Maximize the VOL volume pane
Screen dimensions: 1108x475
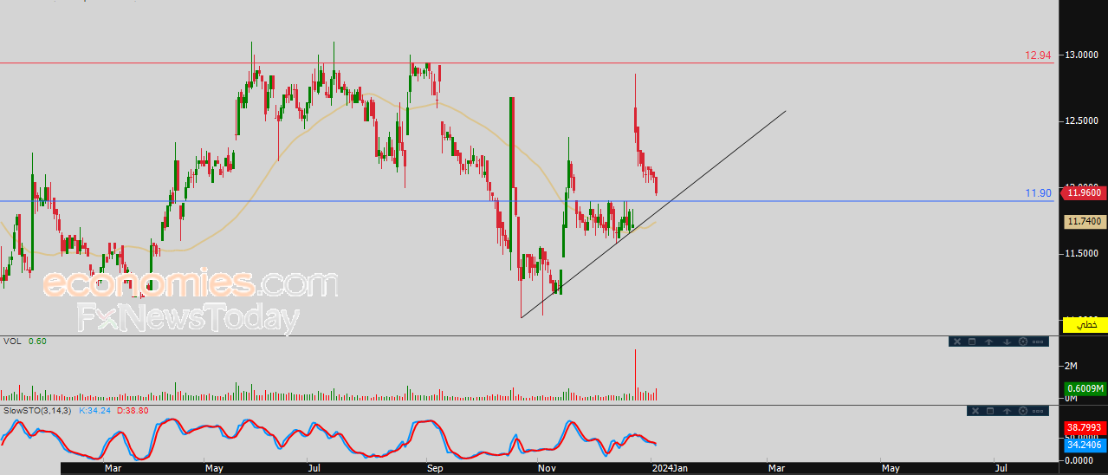[972, 342]
